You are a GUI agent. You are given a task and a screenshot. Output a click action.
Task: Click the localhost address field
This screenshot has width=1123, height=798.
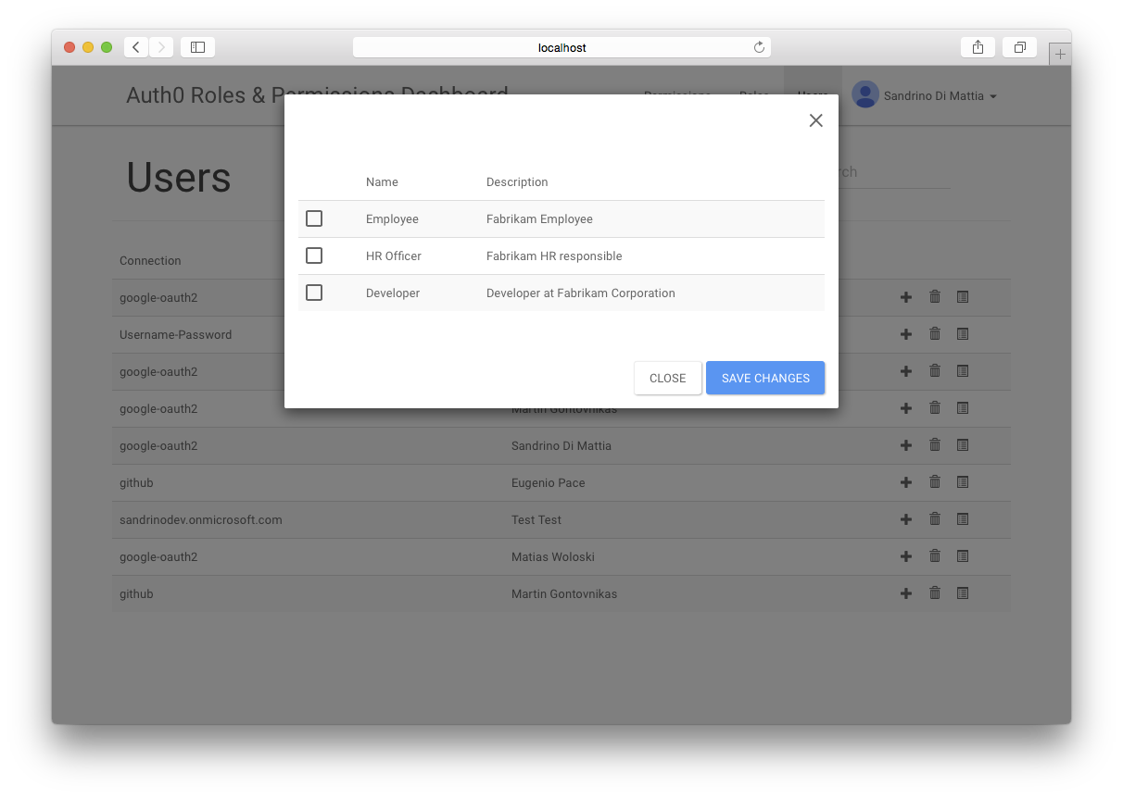[x=561, y=47]
